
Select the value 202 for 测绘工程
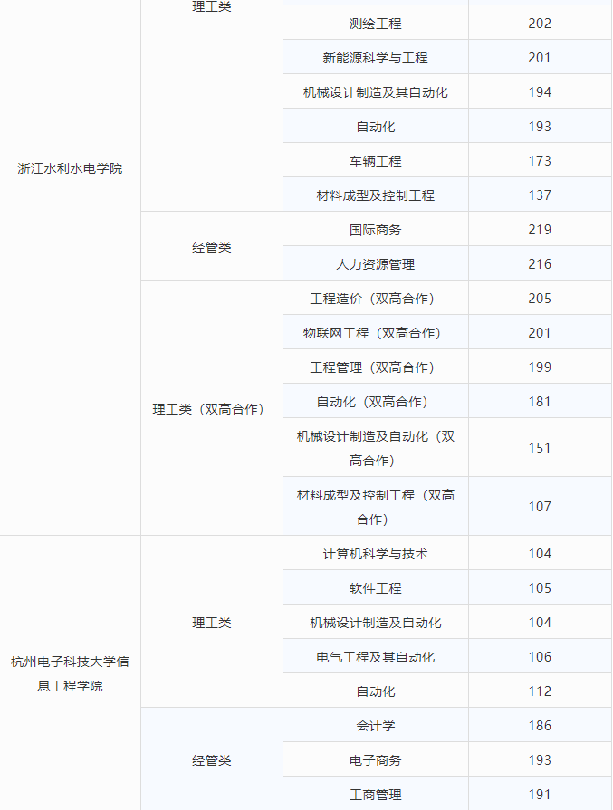540,24
